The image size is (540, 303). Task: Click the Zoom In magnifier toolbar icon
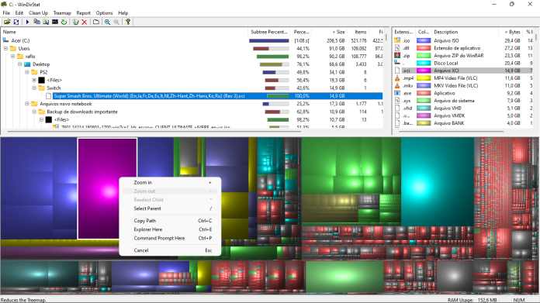[x=107, y=22]
